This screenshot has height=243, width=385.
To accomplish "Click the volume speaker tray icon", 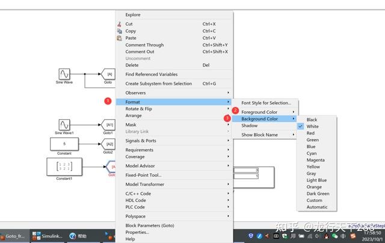I will (x=318, y=236).
